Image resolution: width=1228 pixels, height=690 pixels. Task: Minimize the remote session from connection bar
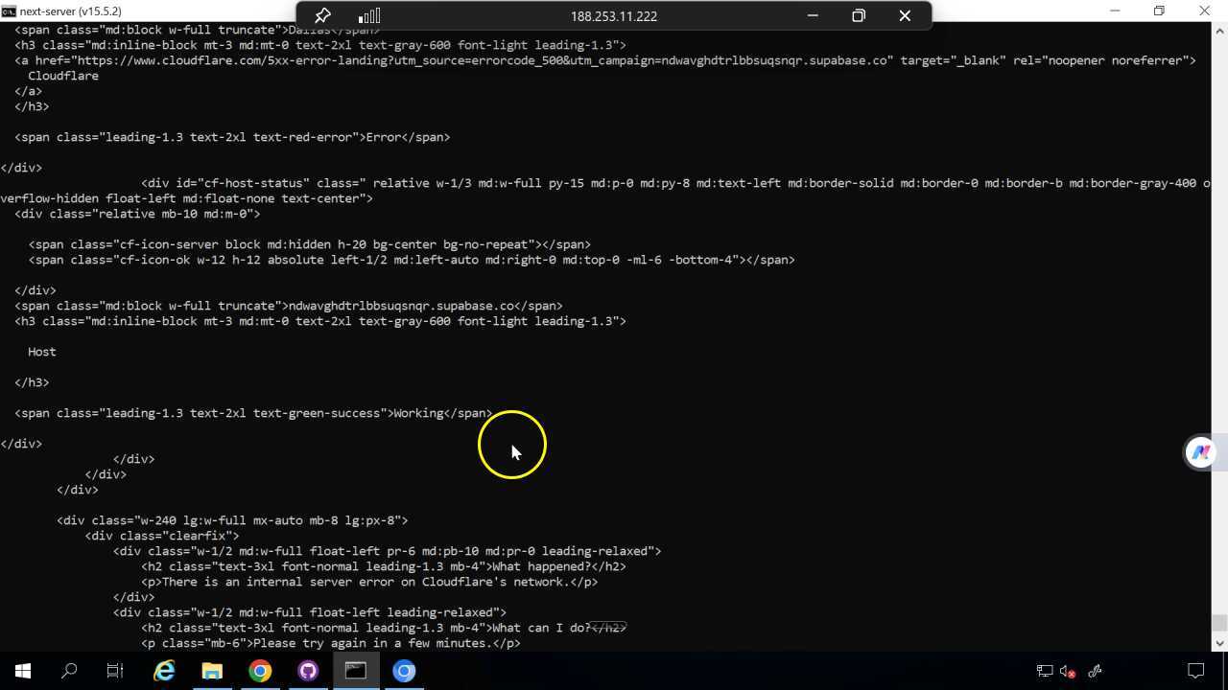click(813, 15)
